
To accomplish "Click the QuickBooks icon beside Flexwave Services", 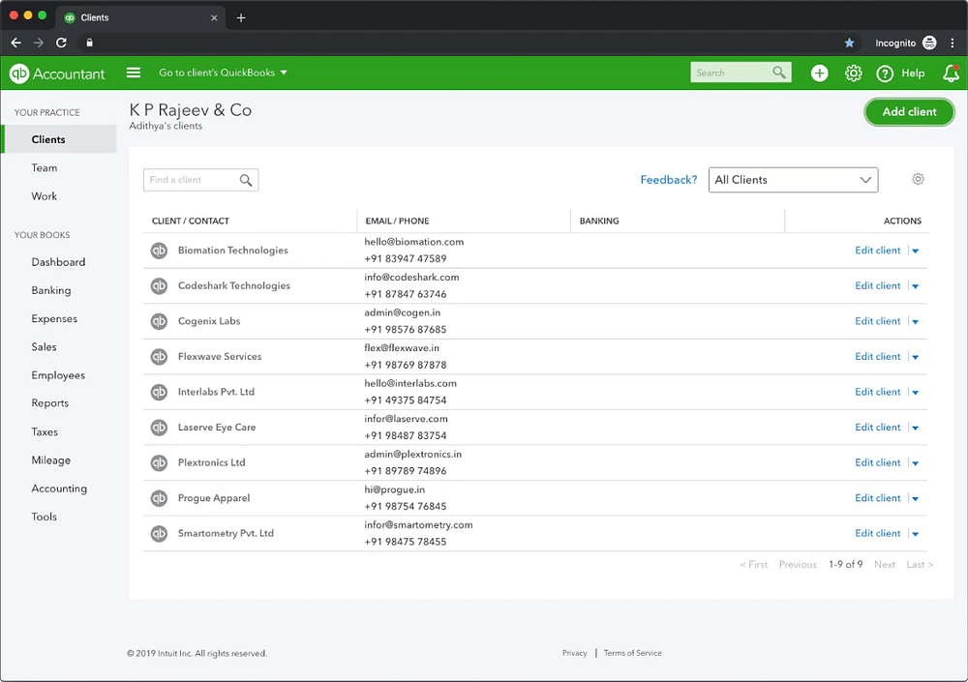I will pos(160,357).
